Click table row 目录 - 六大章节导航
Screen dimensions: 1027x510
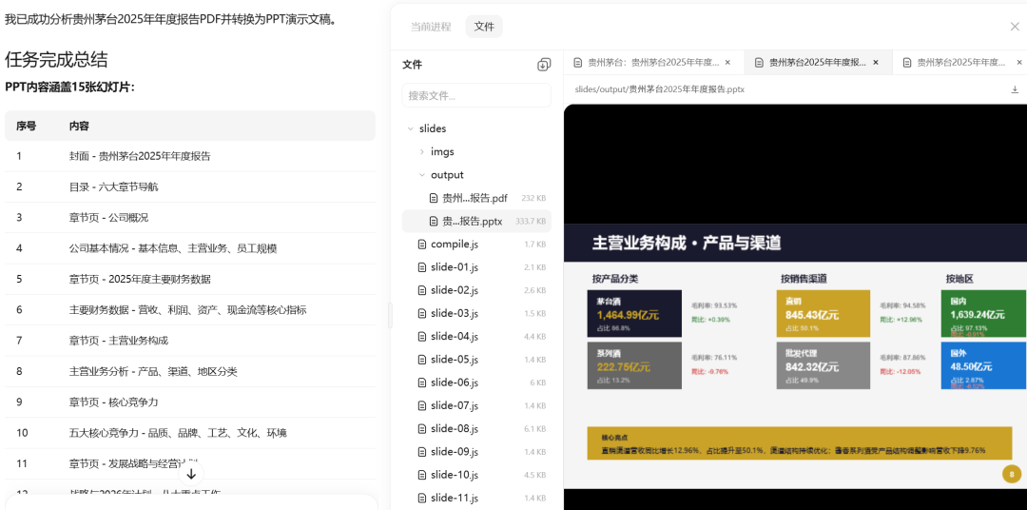point(190,186)
